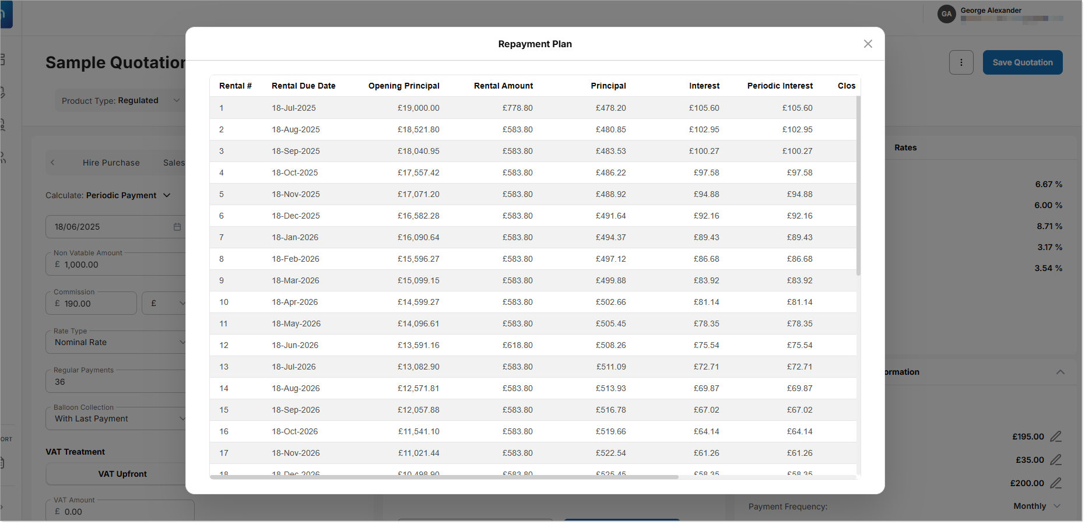The height and width of the screenshot is (524, 1085).
Task: Edit the £195.00 fee with pencil icon
Action: [x=1055, y=437]
